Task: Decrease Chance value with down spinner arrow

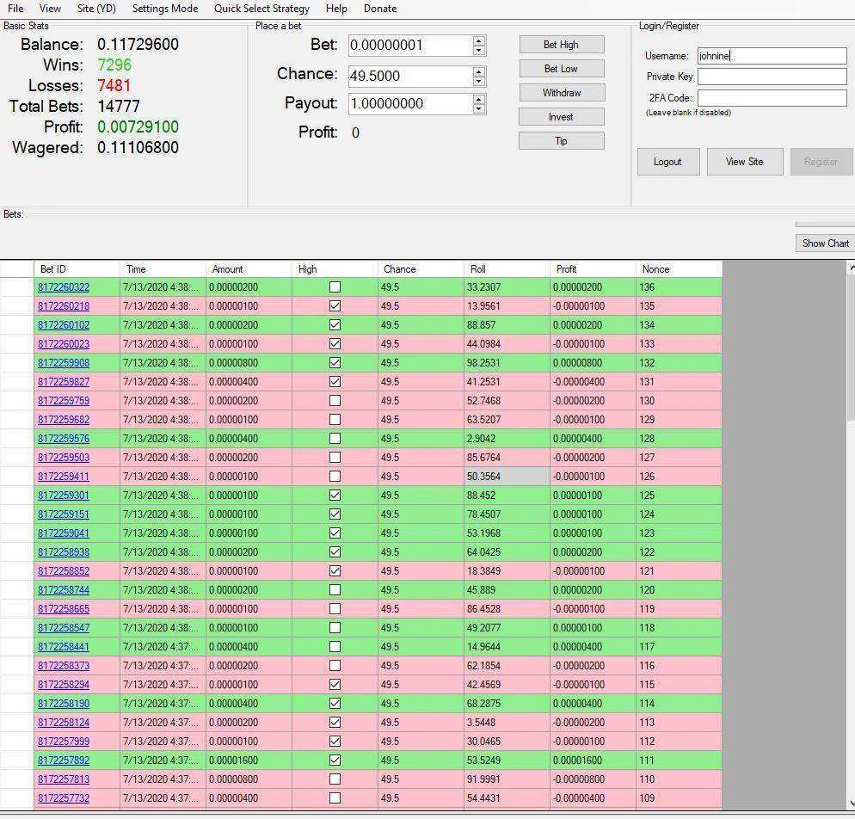Action: point(479,81)
